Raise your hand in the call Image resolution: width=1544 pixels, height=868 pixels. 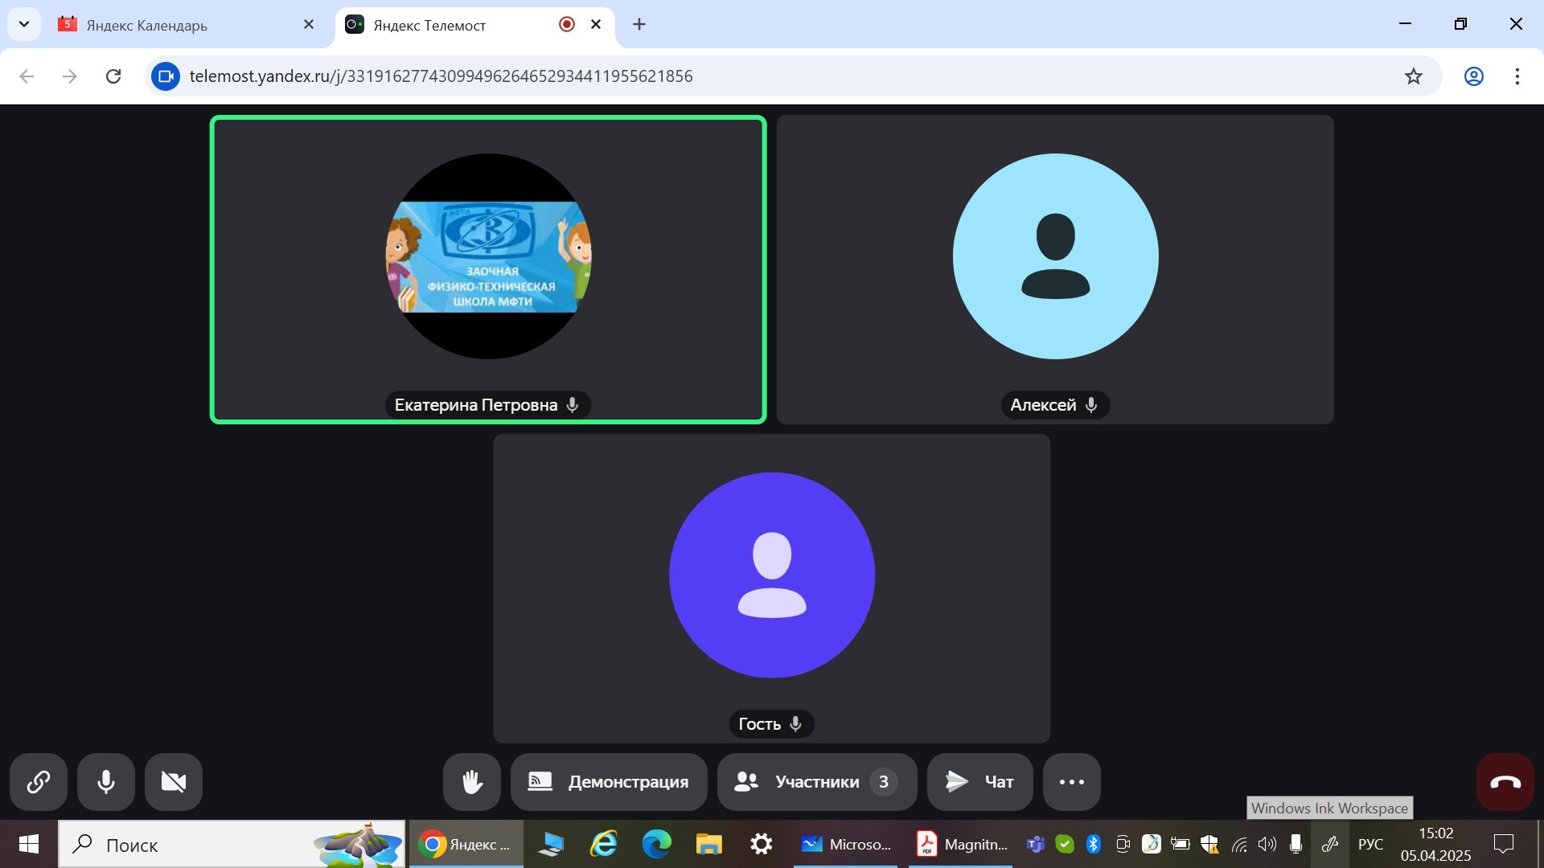click(472, 782)
